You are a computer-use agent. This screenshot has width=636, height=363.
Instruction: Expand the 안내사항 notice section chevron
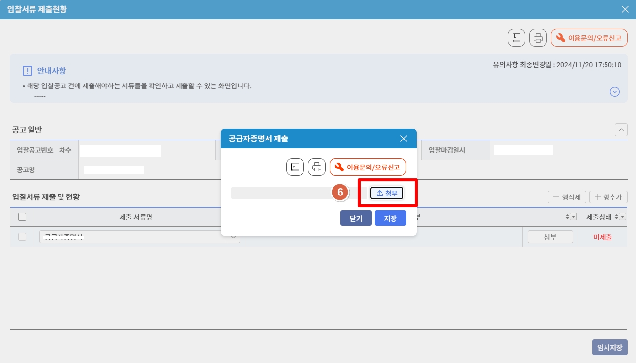coord(614,92)
